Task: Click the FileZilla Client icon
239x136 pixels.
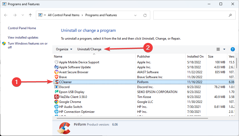Action: [56, 97]
